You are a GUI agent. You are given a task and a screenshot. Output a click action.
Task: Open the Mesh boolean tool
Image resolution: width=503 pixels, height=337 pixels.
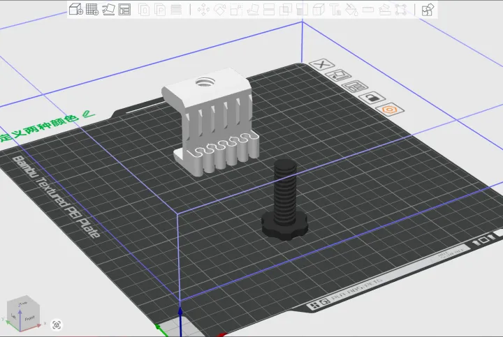pyautogui.click(x=286, y=10)
